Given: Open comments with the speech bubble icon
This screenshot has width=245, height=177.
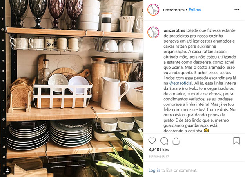Looking at the screenshot, I should coord(164,141).
